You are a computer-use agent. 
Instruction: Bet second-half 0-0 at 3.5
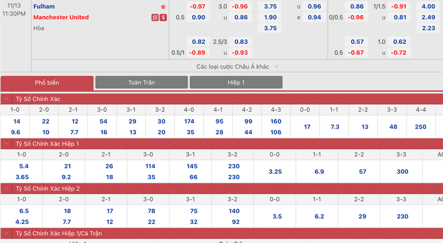pos(277,216)
